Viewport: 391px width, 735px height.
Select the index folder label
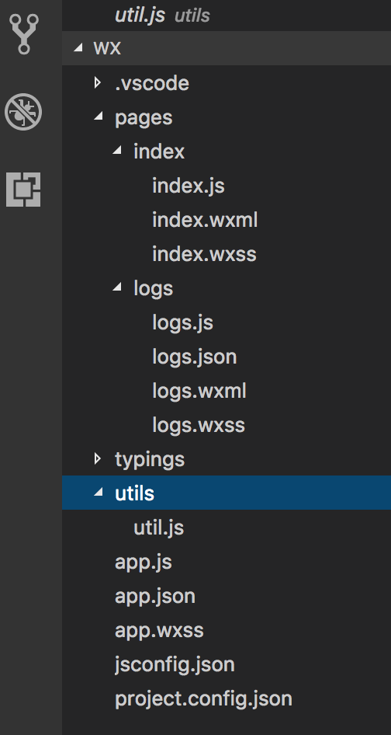coord(159,152)
